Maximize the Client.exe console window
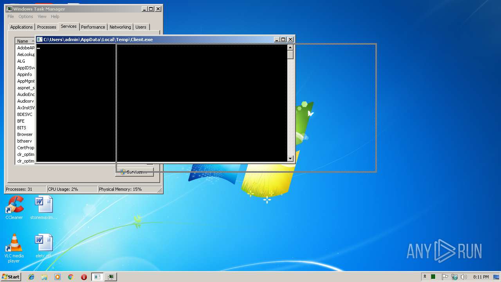 click(x=283, y=40)
